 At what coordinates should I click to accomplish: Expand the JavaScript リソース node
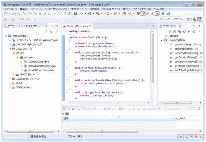click(10, 79)
